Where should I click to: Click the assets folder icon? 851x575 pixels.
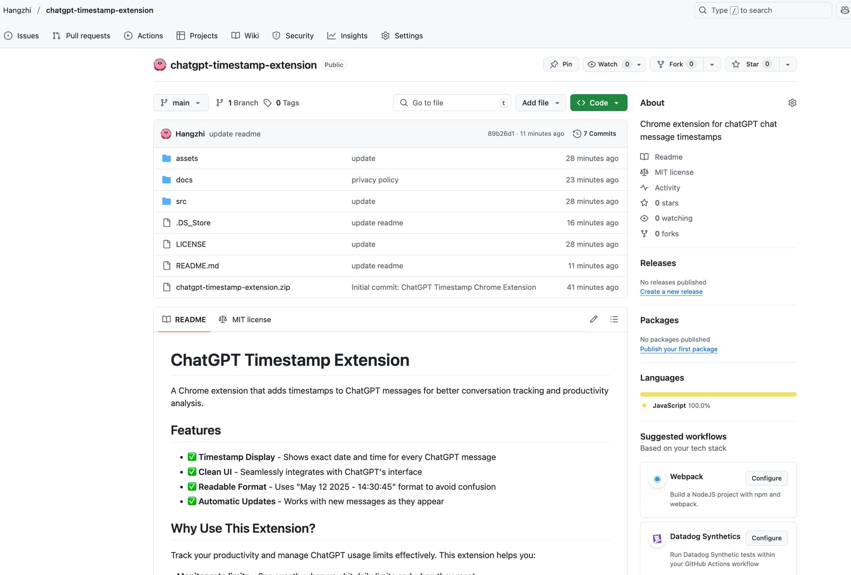167,158
